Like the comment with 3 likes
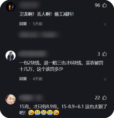This screenshot has height=118, width=114. pos(104,54)
